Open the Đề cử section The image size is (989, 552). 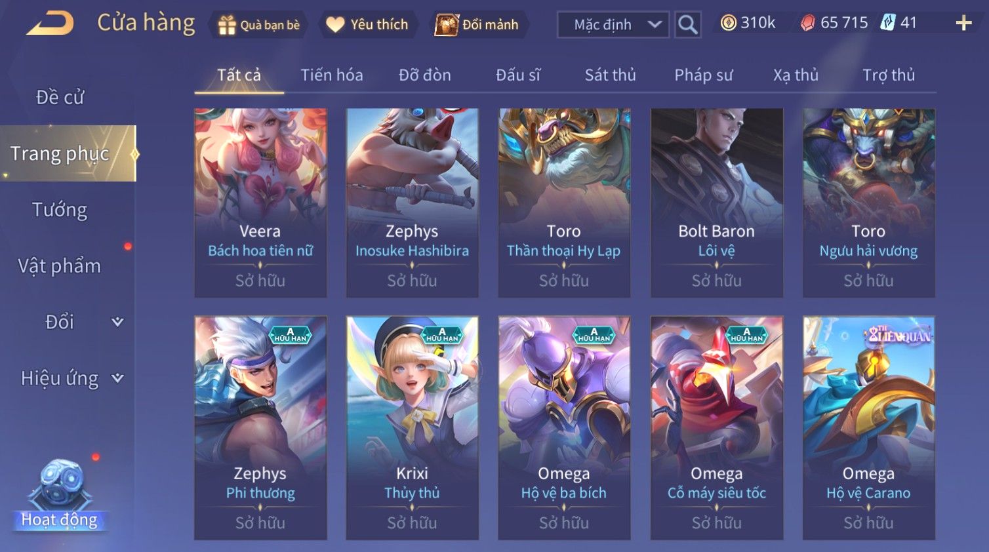coord(60,97)
